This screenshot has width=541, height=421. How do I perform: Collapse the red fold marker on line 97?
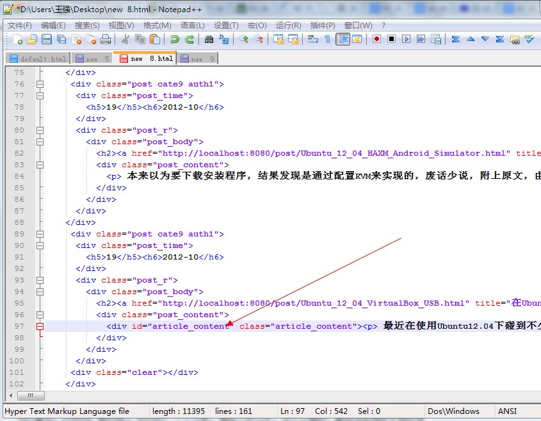tap(40, 326)
